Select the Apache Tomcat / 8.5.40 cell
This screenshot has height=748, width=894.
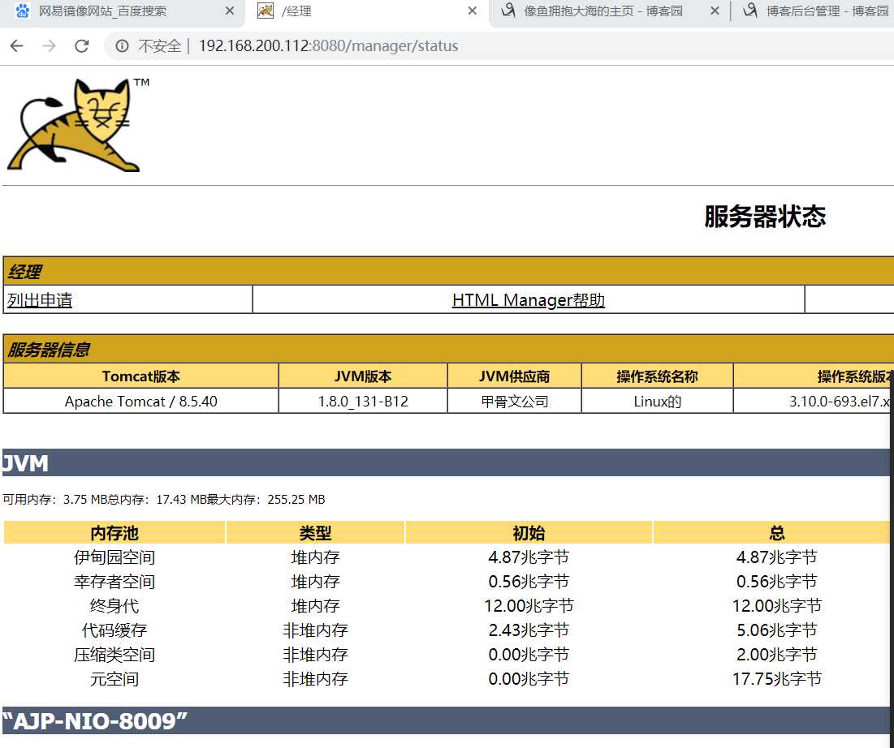140,401
